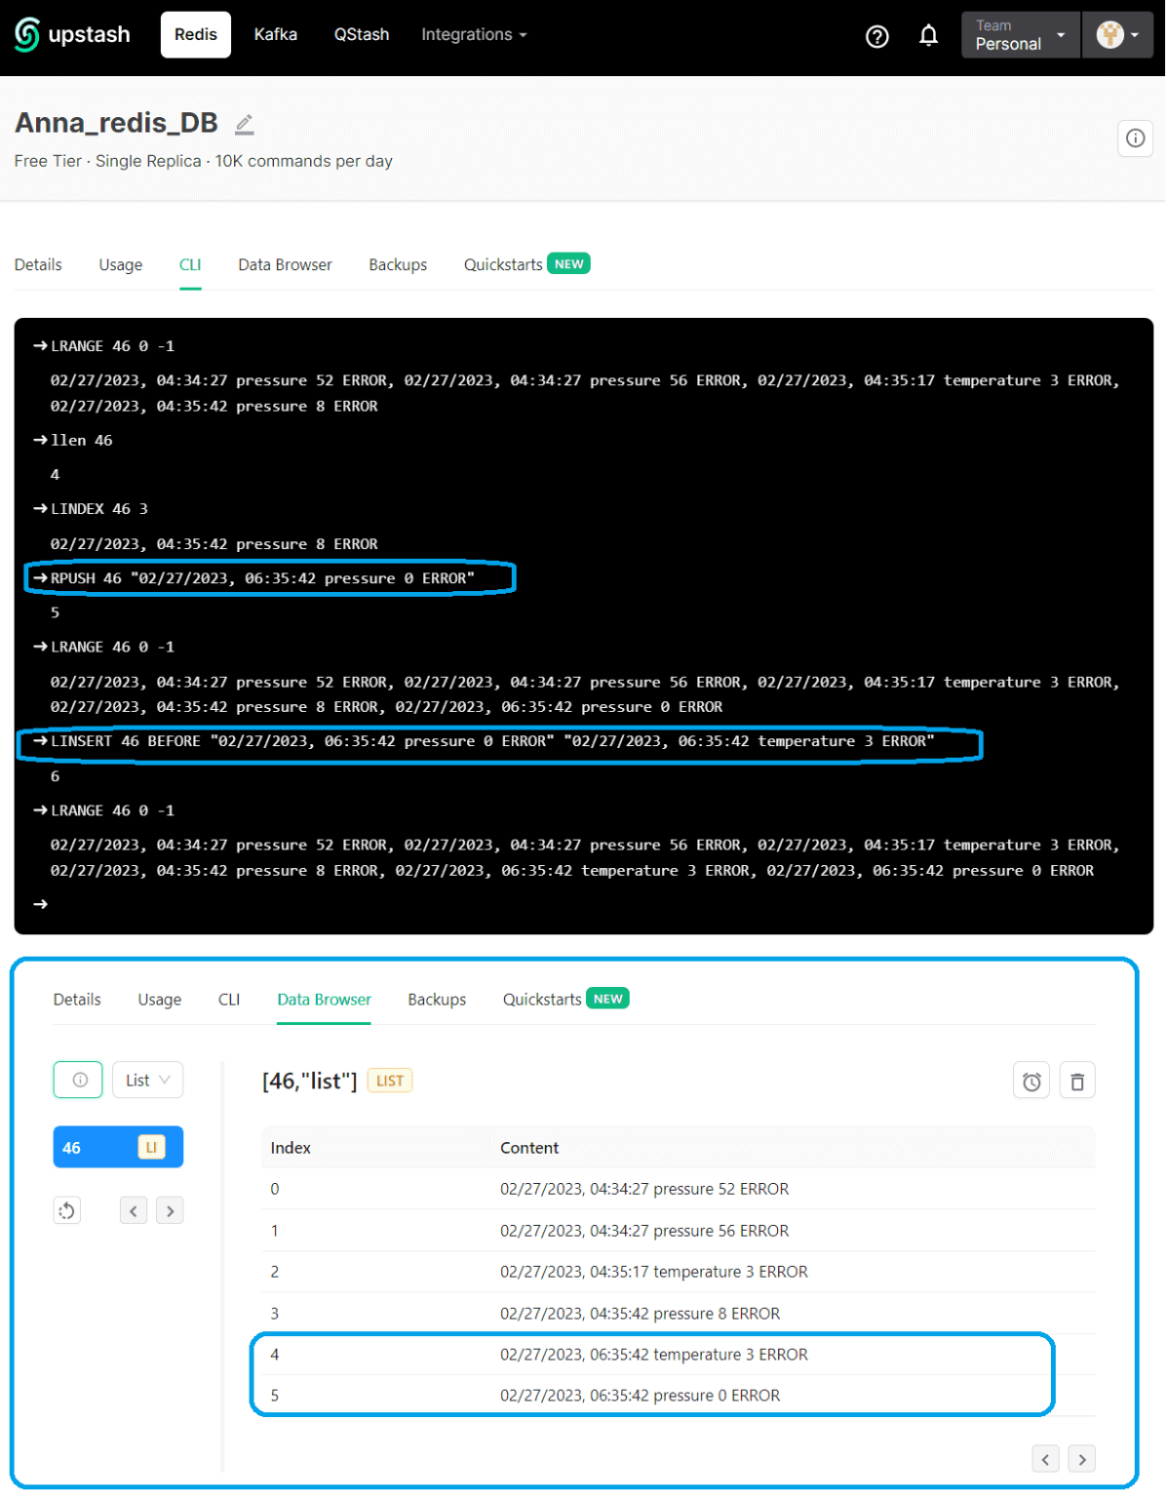
Task: Open the Backups tab
Action: [x=398, y=264]
